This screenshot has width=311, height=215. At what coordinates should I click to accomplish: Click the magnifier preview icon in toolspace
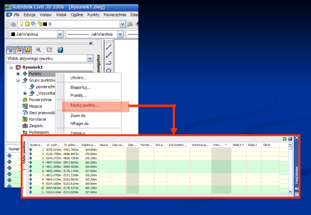39,50
